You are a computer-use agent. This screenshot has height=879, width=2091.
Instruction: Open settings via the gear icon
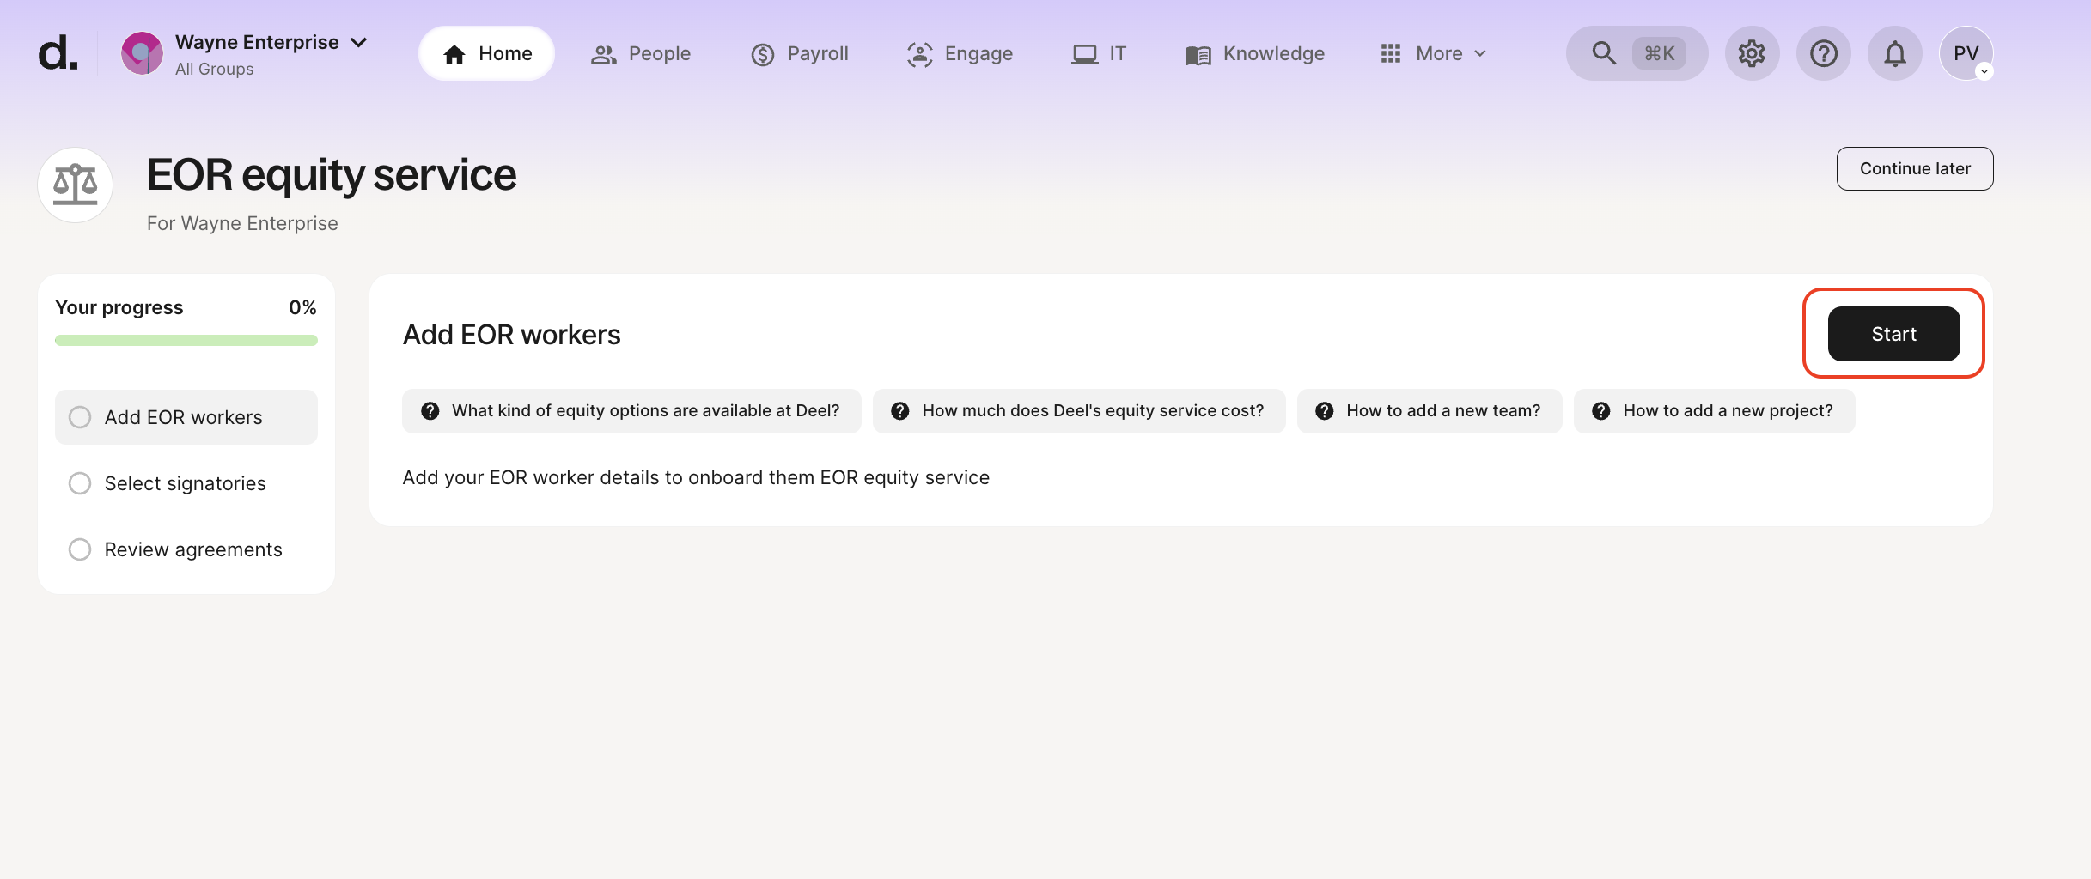pos(1752,53)
